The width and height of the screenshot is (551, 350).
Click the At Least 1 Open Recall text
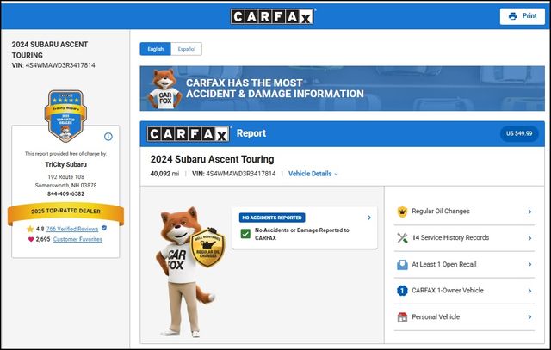click(444, 264)
